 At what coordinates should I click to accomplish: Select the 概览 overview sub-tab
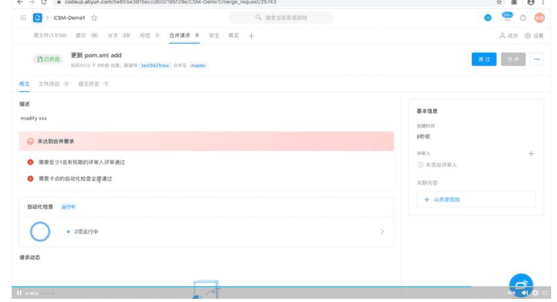[x=24, y=84]
